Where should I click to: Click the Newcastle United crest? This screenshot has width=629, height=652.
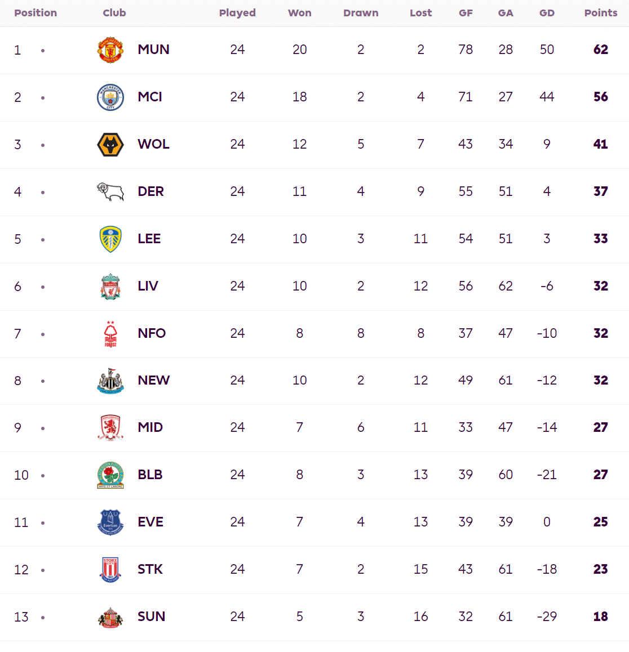coord(110,381)
